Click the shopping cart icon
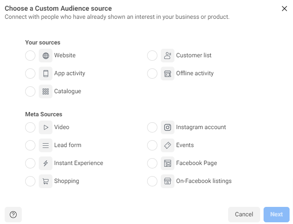Screen dimensions: 293x224 coord(46,181)
